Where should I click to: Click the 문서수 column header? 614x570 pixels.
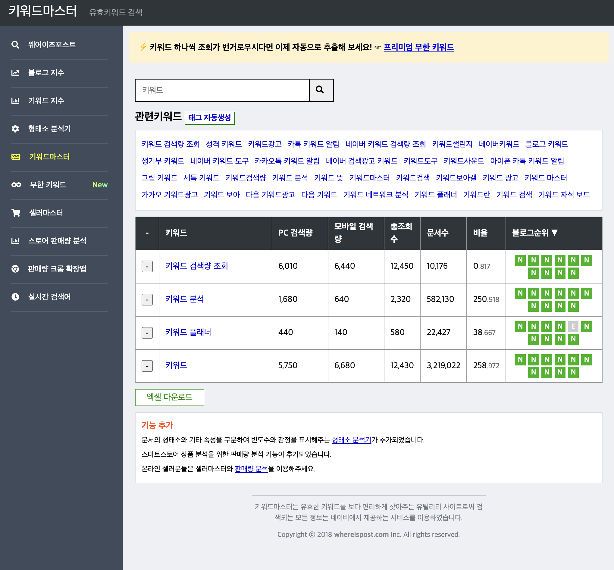(437, 233)
